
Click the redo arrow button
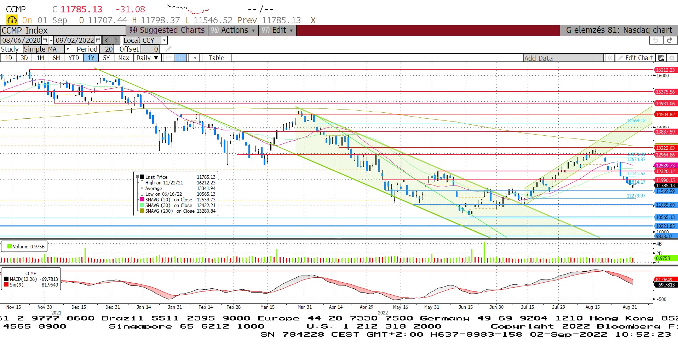[670, 40]
